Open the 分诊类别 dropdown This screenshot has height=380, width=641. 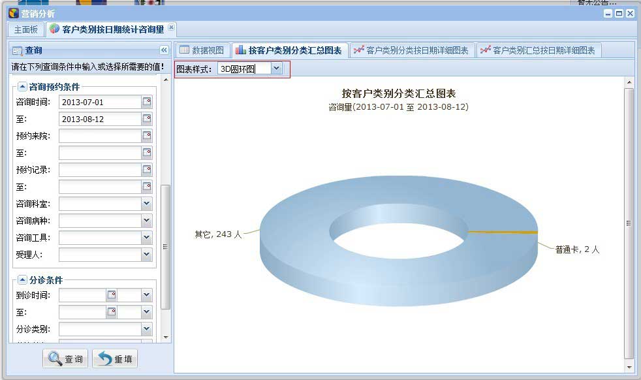147,329
